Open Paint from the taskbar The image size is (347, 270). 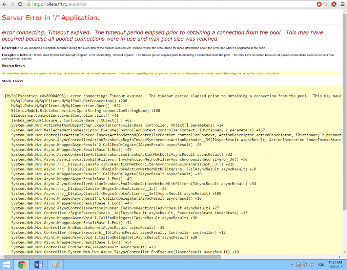[54, 264]
